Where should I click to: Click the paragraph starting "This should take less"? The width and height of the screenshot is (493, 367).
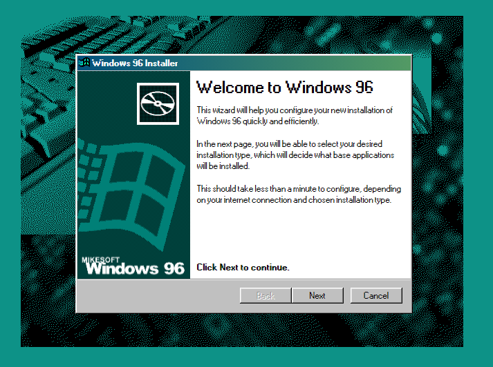[299, 194]
